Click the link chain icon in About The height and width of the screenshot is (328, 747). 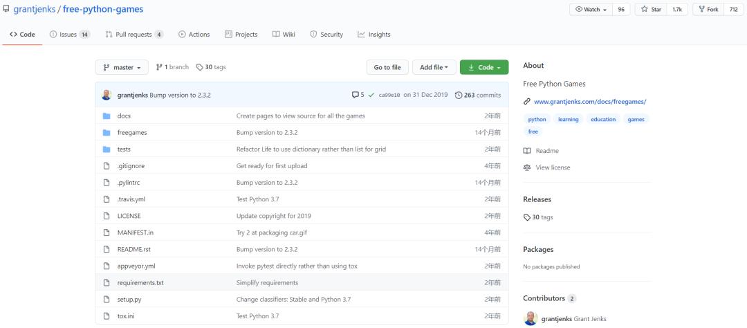[527, 102]
